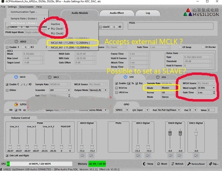This screenshot has height=171, width=222.
Task: Toggle the DAC0 Enable checkbox
Action: pos(7,84)
